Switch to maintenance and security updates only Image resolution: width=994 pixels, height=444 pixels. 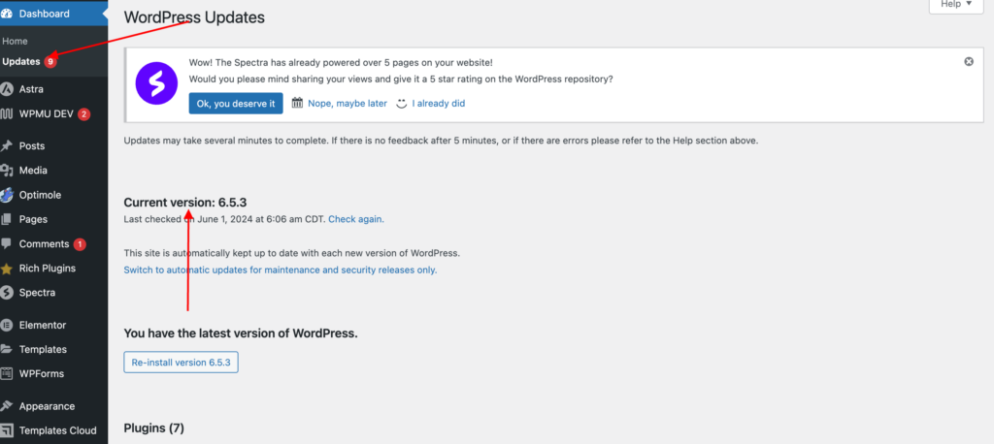click(x=281, y=270)
